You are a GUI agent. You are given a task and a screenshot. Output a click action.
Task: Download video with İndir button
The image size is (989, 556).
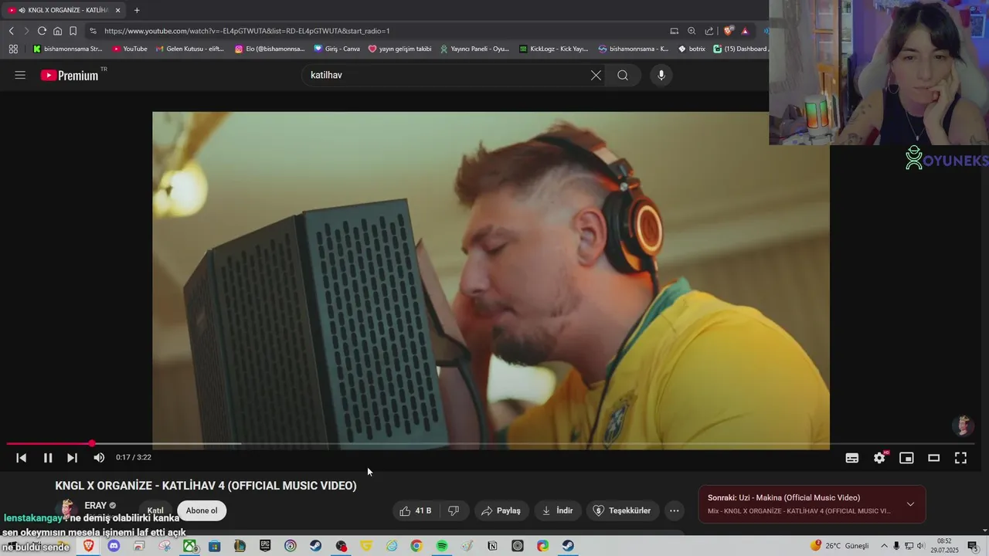tap(557, 510)
